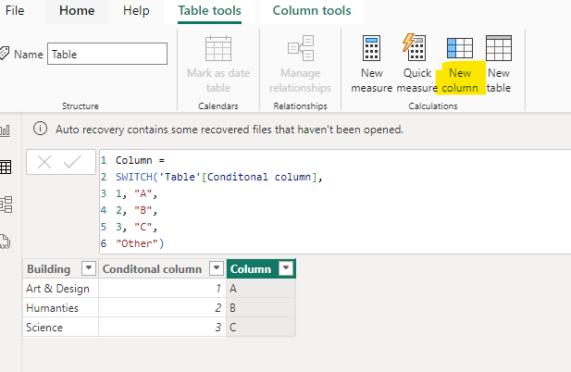Click the Art & Design cell
The width and height of the screenshot is (571, 372).
click(x=60, y=289)
